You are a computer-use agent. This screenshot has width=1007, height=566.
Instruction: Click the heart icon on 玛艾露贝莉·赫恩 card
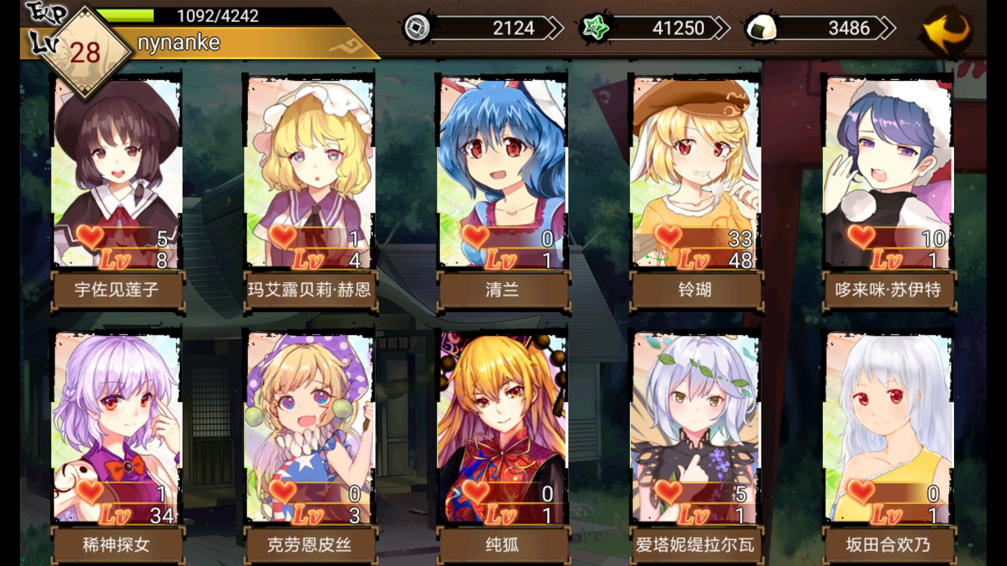coord(283,237)
